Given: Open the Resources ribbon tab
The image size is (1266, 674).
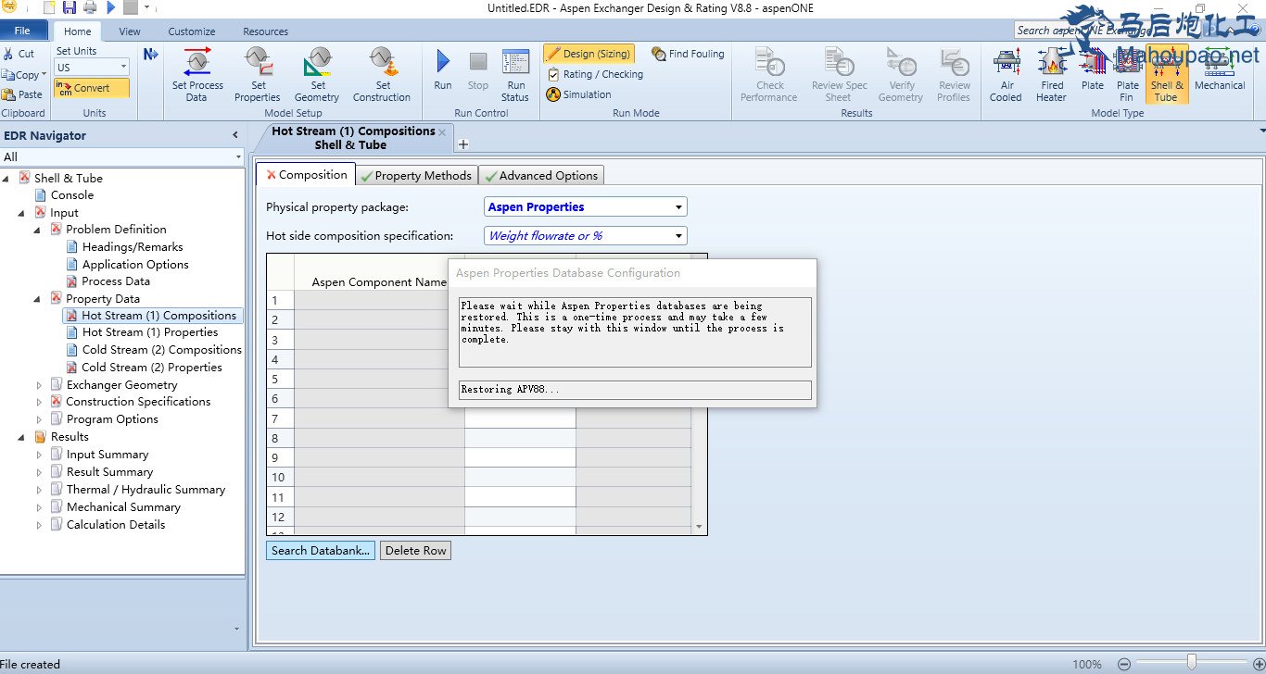Looking at the screenshot, I should (x=266, y=31).
